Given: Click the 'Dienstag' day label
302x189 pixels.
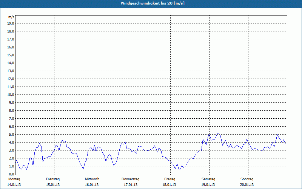Looking at the screenshot, I should coord(53,179).
